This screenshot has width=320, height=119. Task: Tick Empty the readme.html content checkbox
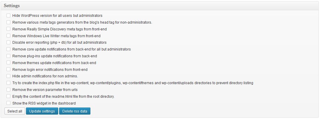coord(8,96)
